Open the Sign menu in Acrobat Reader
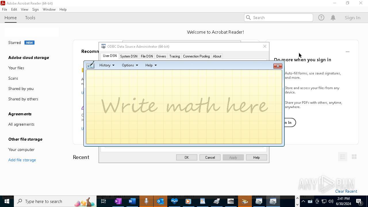Image resolution: width=368 pixels, height=207 pixels. pyautogui.click(x=35, y=9)
